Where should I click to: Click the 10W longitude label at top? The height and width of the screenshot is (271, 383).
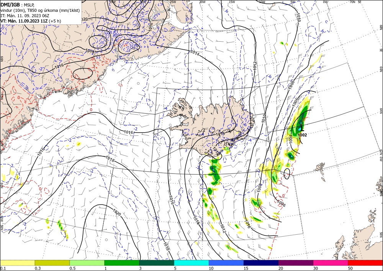(x=262, y=2)
